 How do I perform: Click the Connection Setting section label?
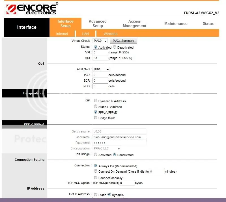coord(29,160)
